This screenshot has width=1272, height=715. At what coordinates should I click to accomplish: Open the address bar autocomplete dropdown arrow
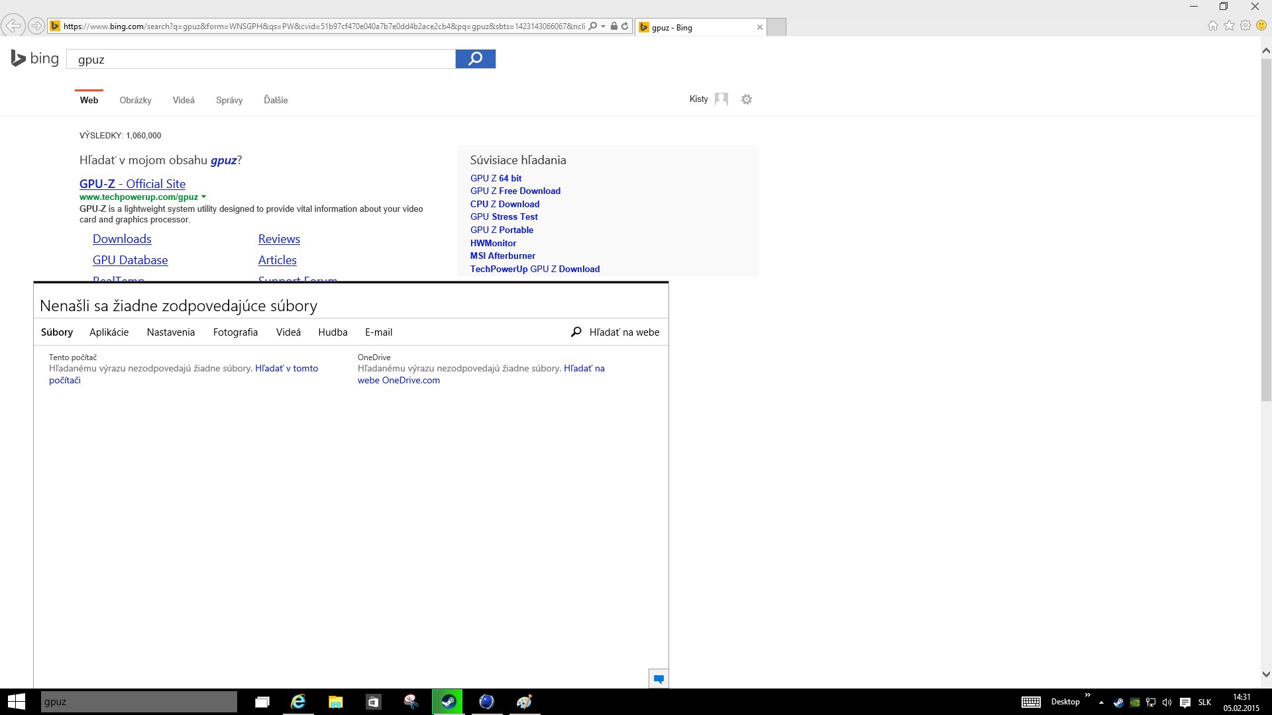[x=603, y=26]
